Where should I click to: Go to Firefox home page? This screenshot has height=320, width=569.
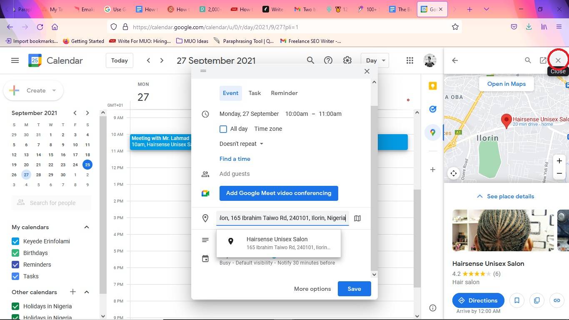[x=55, y=27]
